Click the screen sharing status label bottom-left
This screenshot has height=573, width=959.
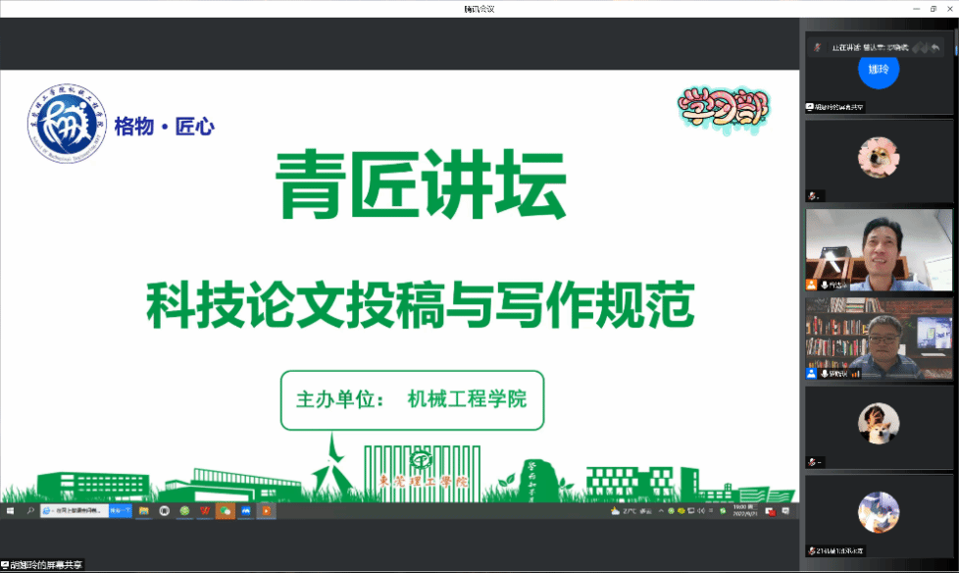[x=42, y=565]
